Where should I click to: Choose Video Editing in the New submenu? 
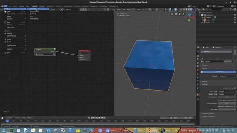pyautogui.click(x=38, y=19)
